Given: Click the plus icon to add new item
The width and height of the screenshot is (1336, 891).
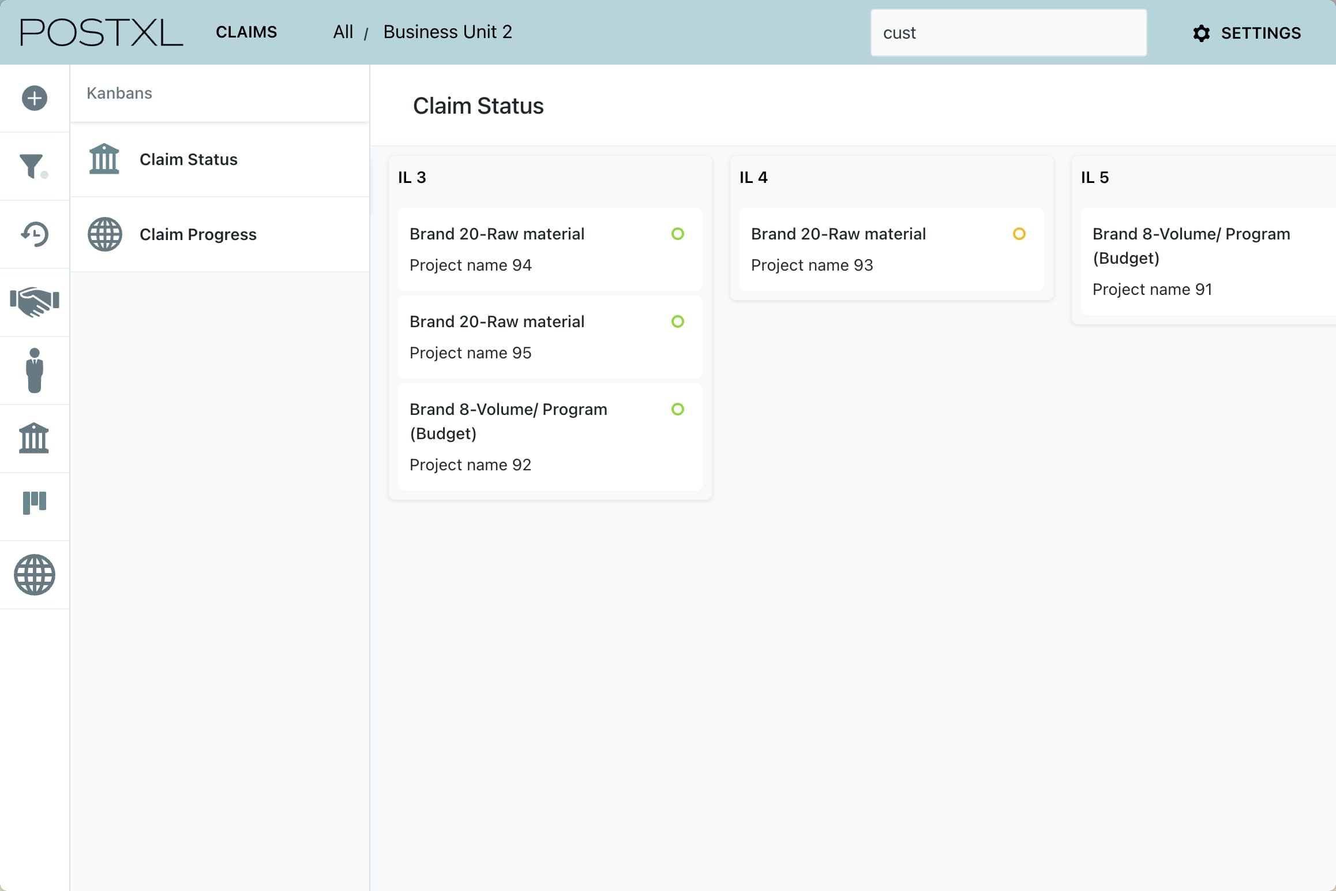Looking at the screenshot, I should [34, 98].
